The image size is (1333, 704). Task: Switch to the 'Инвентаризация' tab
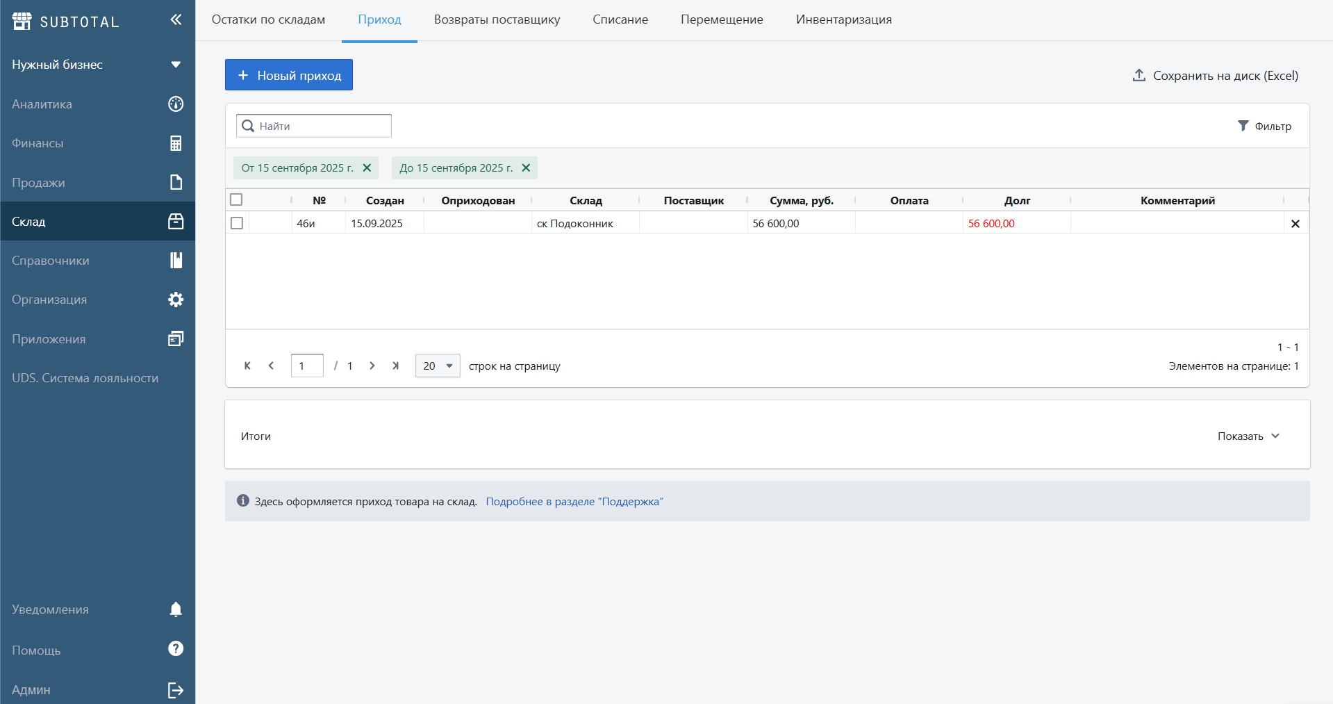pos(843,19)
